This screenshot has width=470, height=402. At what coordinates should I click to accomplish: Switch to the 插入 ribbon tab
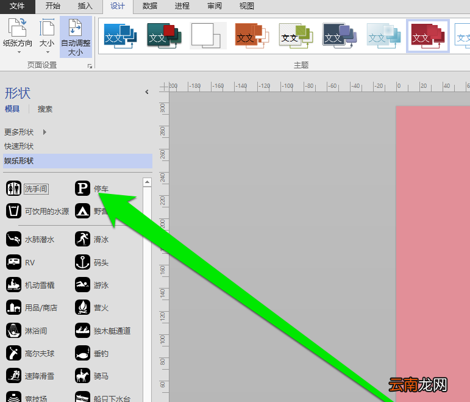click(x=85, y=6)
